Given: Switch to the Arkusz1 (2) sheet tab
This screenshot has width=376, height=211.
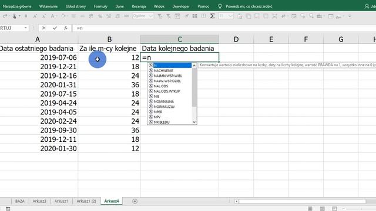Looking at the screenshot, I should pyautogui.click(x=86, y=201).
